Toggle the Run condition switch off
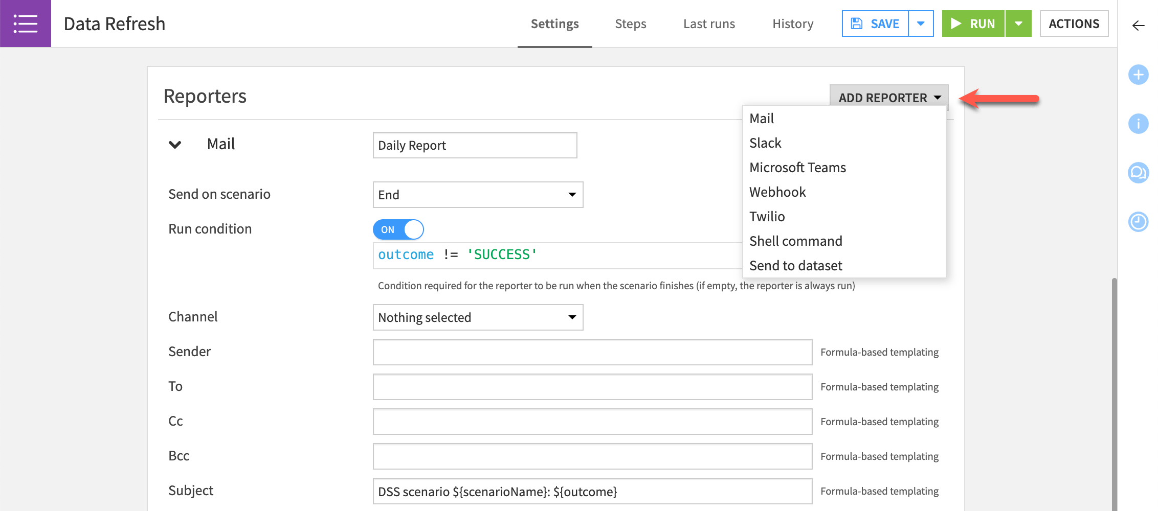The width and height of the screenshot is (1158, 511). tap(398, 229)
